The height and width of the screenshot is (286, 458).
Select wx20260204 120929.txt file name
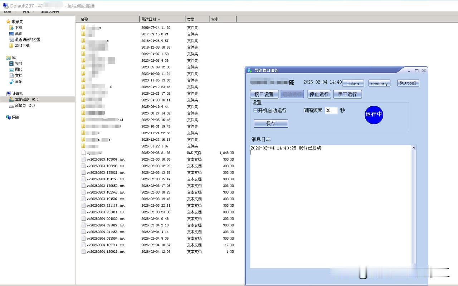click(106, 252)
